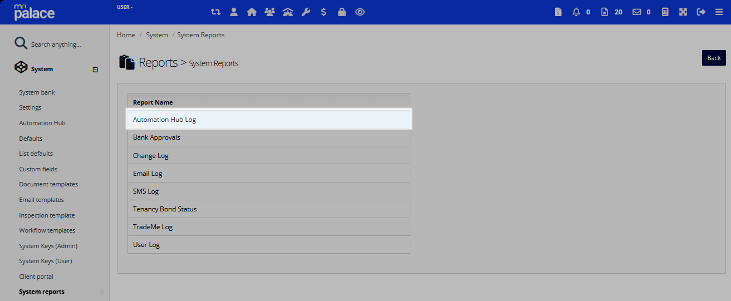Open Custom fields in sidebar
Viewport: 731px width, 301px height.
(x=38, y=169)
